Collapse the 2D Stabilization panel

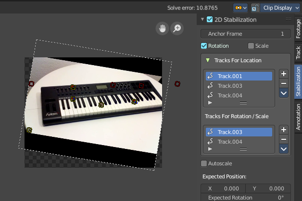(x=202, y=19)
